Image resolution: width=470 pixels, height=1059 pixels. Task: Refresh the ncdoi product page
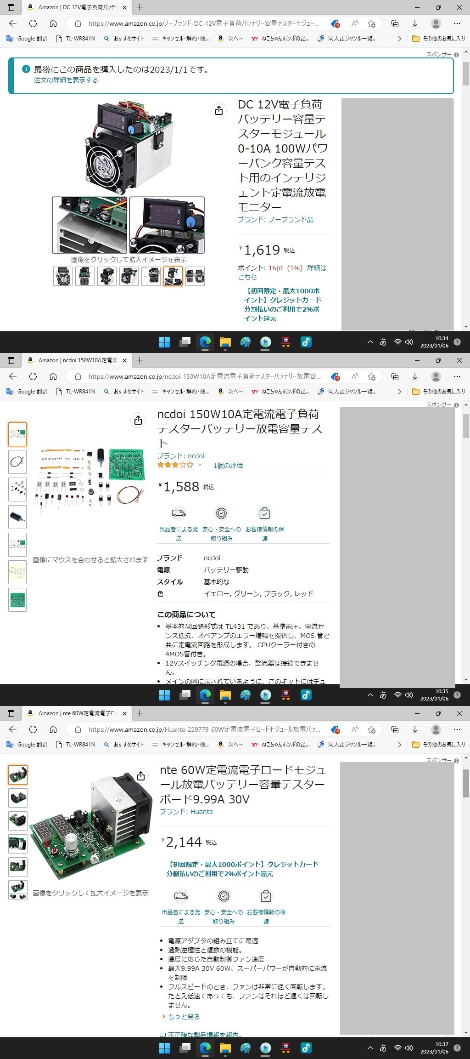pyautogui.click(x=33, y=376)
